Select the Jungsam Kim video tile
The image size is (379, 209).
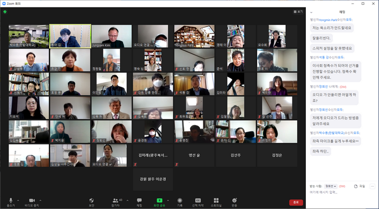(x=112, y=36)
